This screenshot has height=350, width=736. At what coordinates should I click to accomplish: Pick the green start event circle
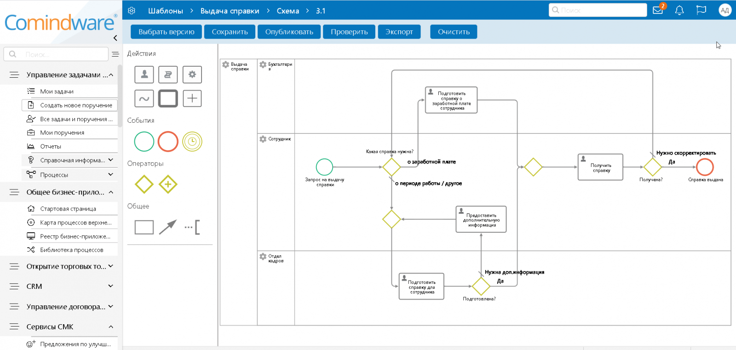point(144,141)
